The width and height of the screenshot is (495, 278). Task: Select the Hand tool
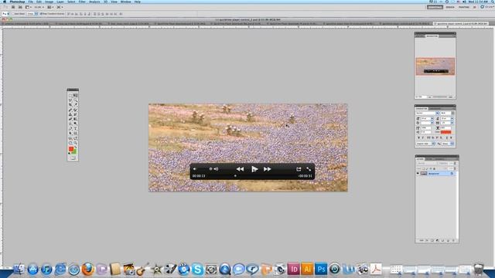[70, 143]
